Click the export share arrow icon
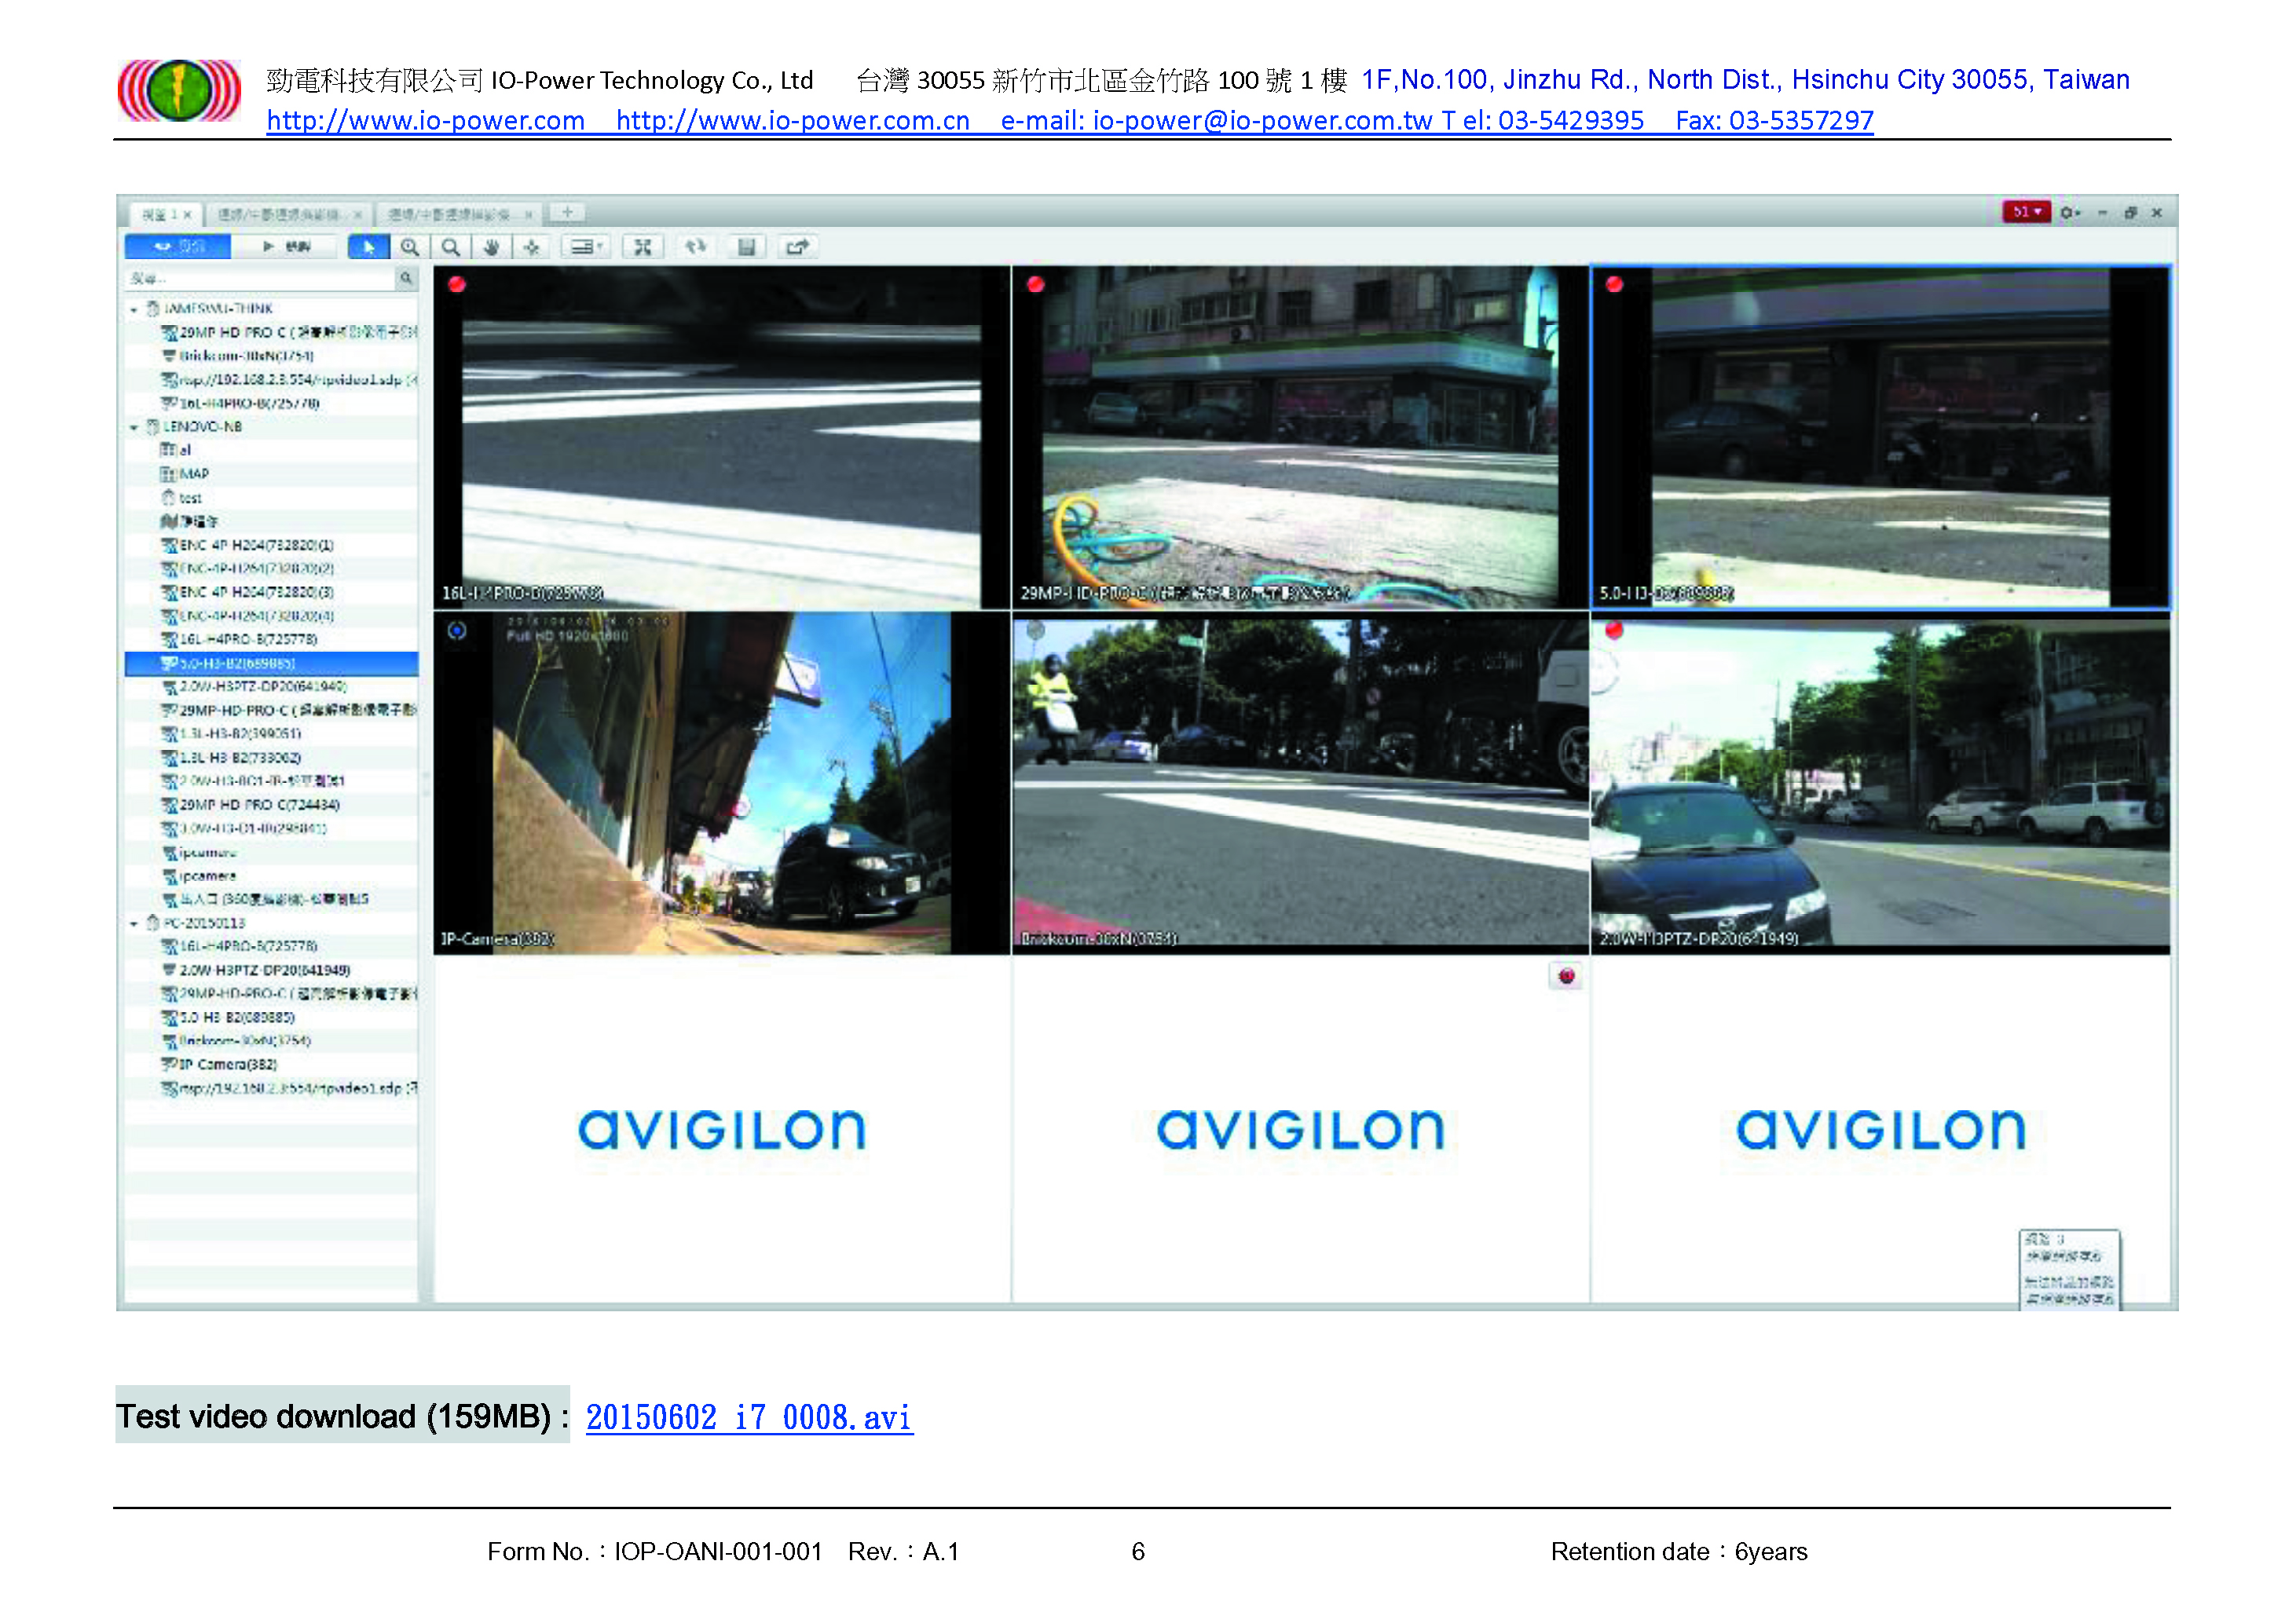The height and width of the screenshot is (1623, 2296). (797, 247)
